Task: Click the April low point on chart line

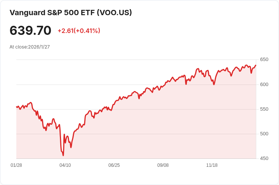Action: [x=63, y=155]
